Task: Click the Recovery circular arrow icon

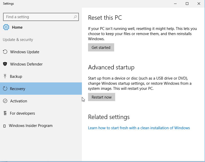Action: tap(5, 89)
